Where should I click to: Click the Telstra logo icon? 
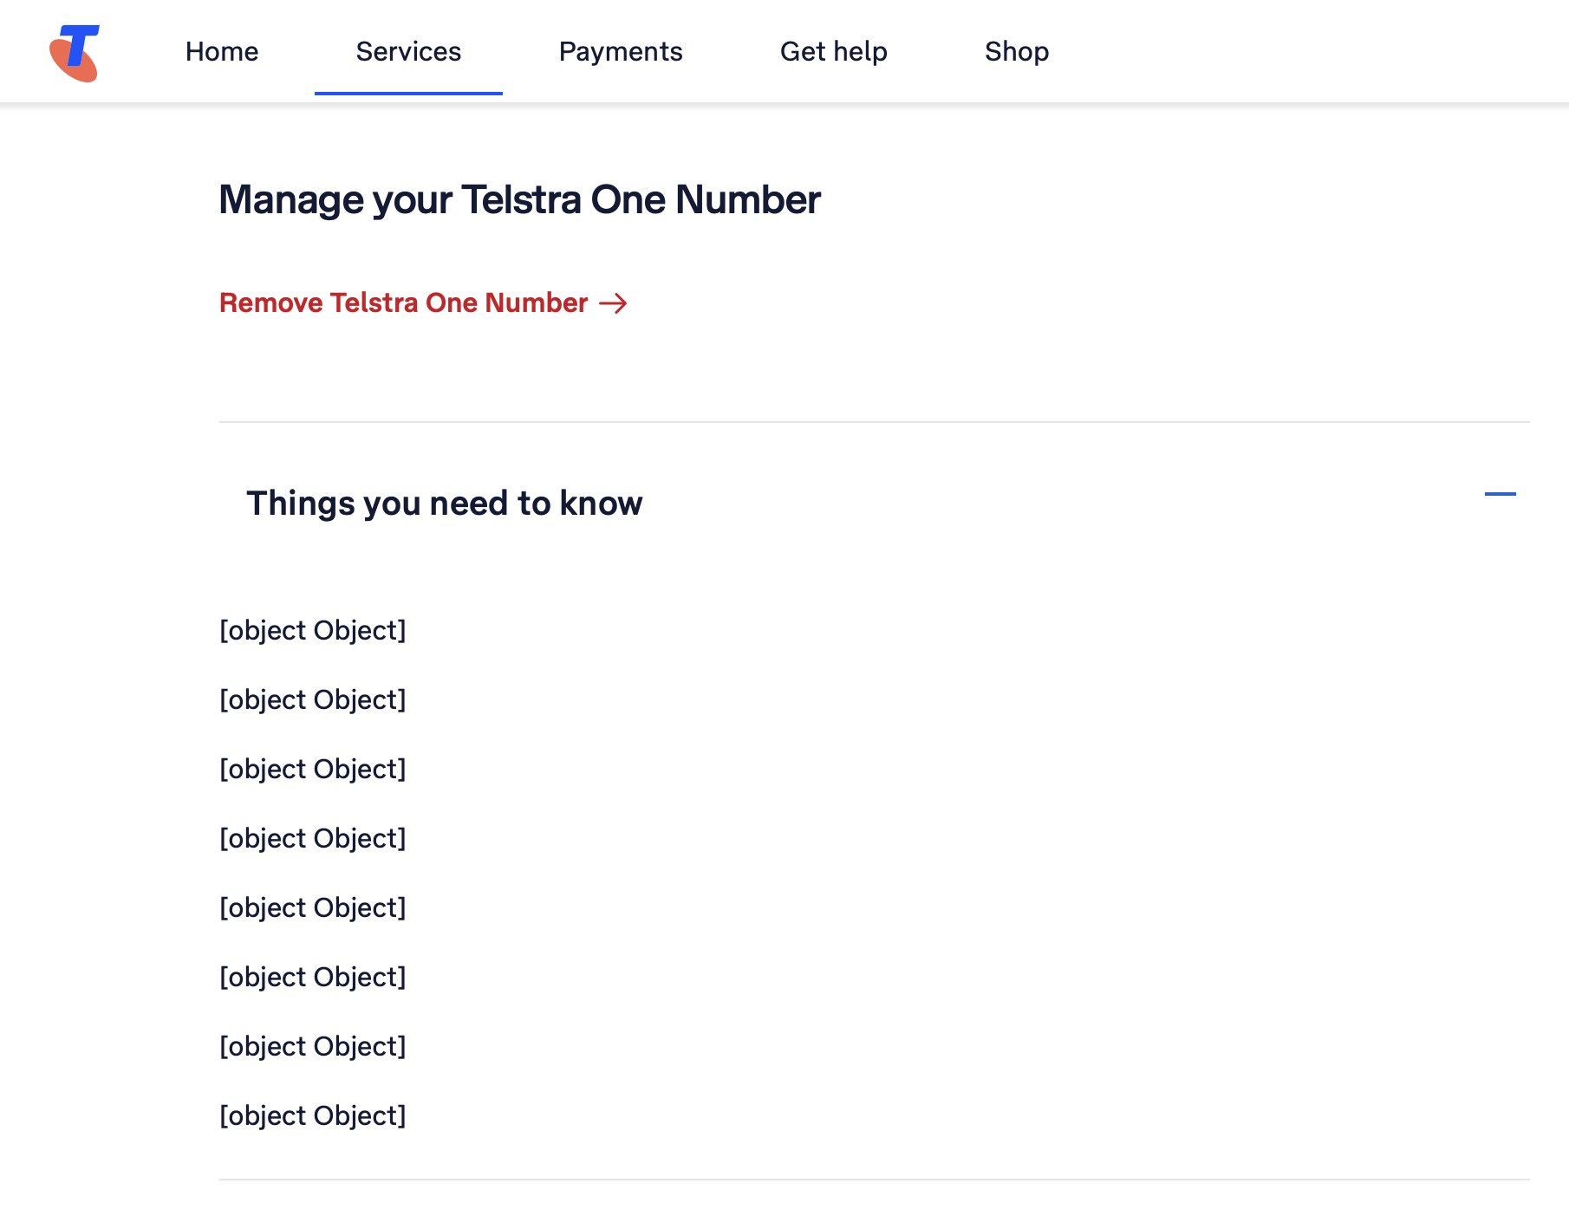click(75, 53)
